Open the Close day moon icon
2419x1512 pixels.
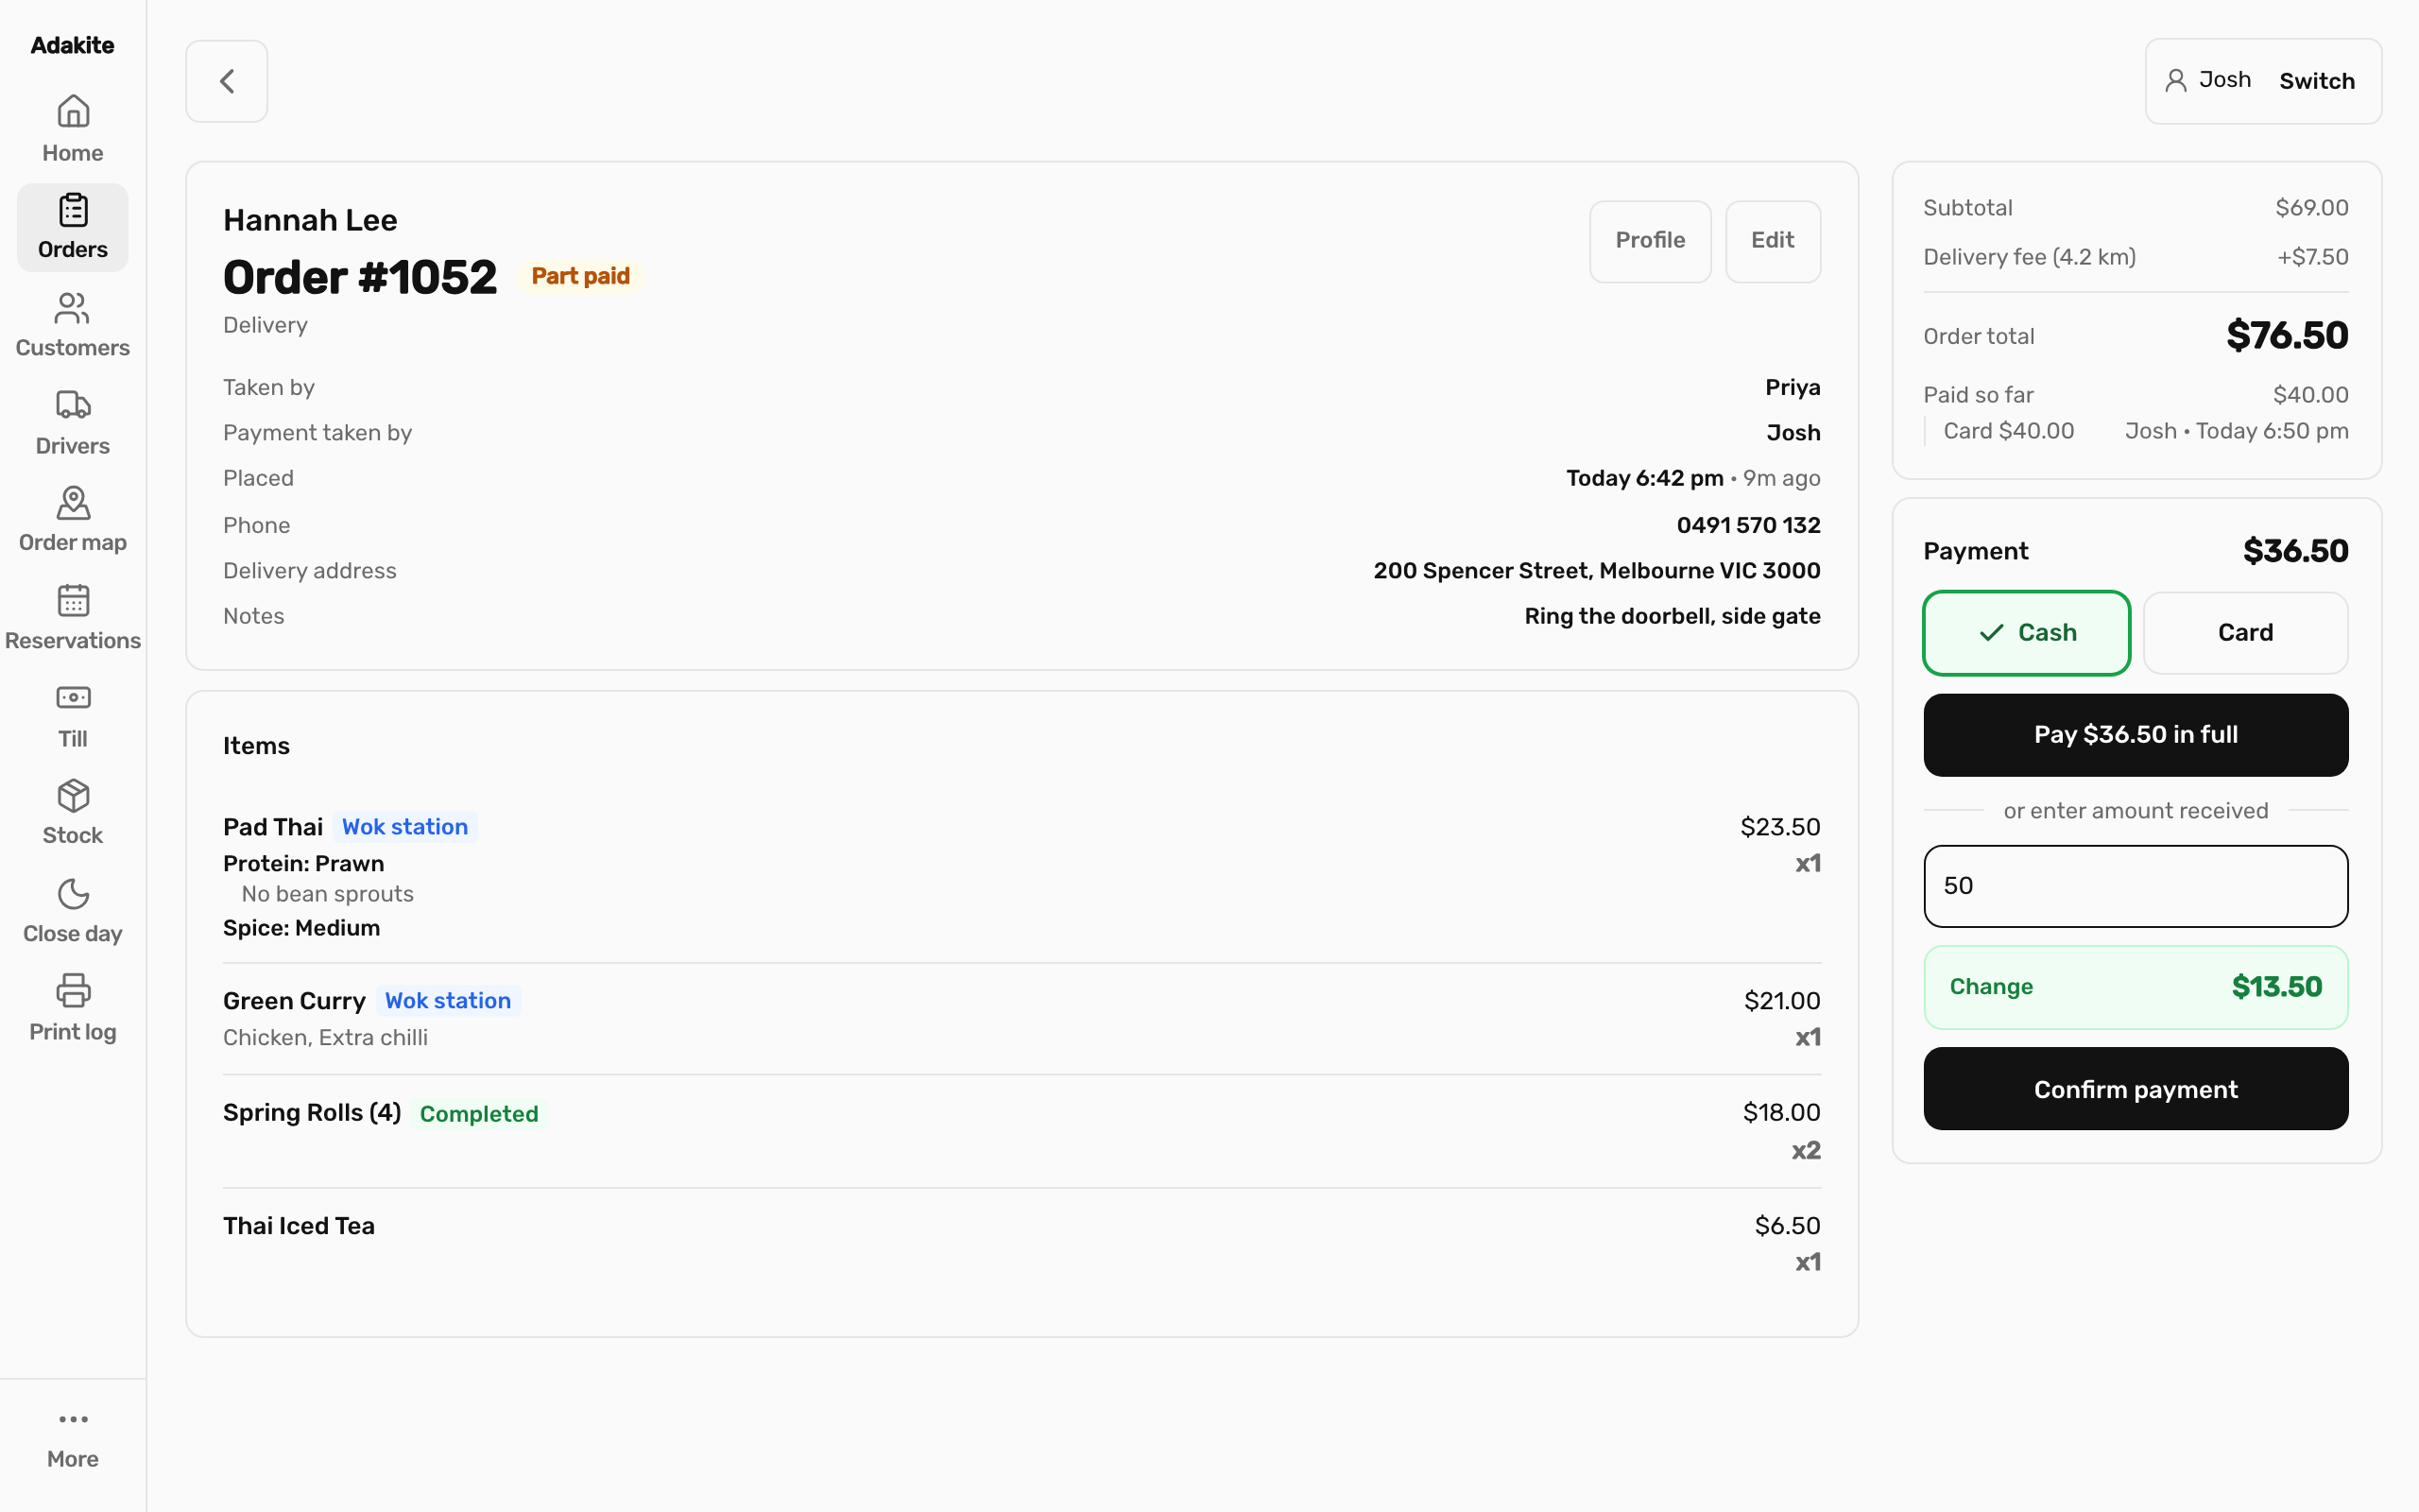[x=73, y=894]
